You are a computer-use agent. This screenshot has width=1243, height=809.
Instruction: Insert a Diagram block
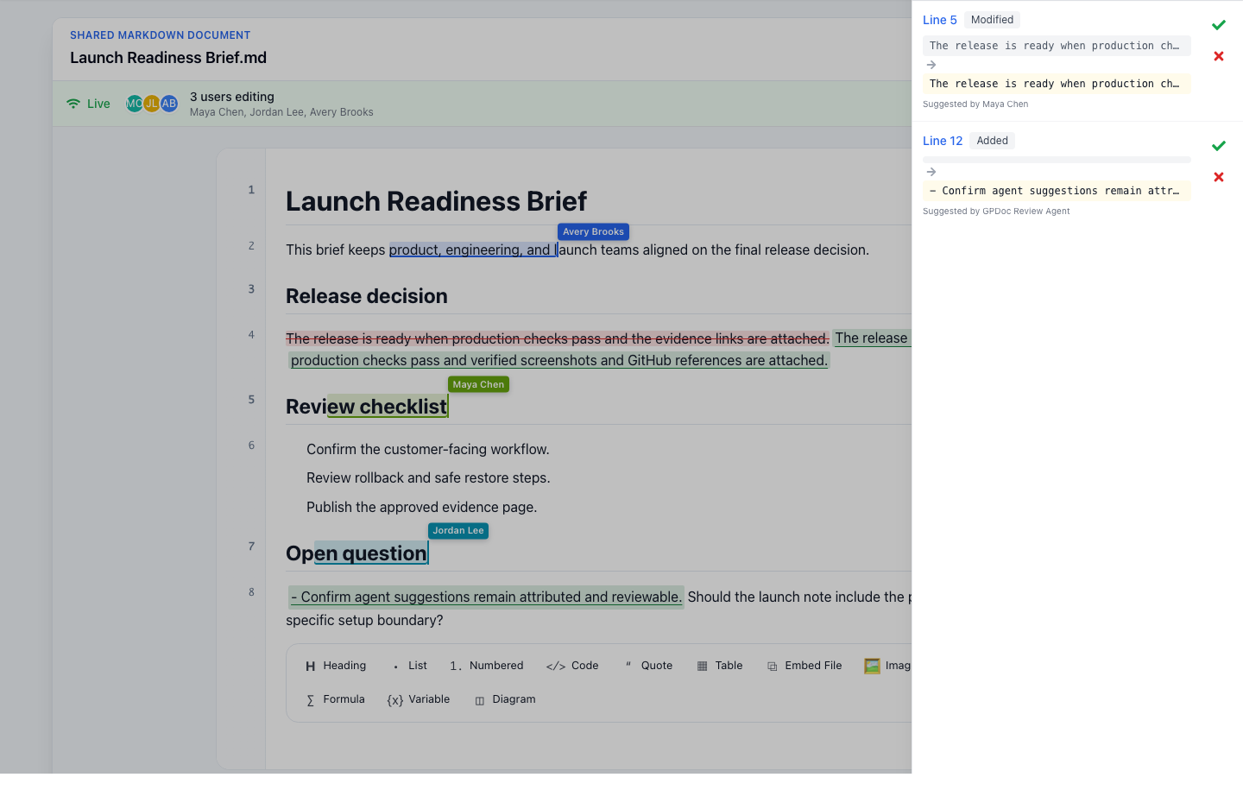coord(505,699)
